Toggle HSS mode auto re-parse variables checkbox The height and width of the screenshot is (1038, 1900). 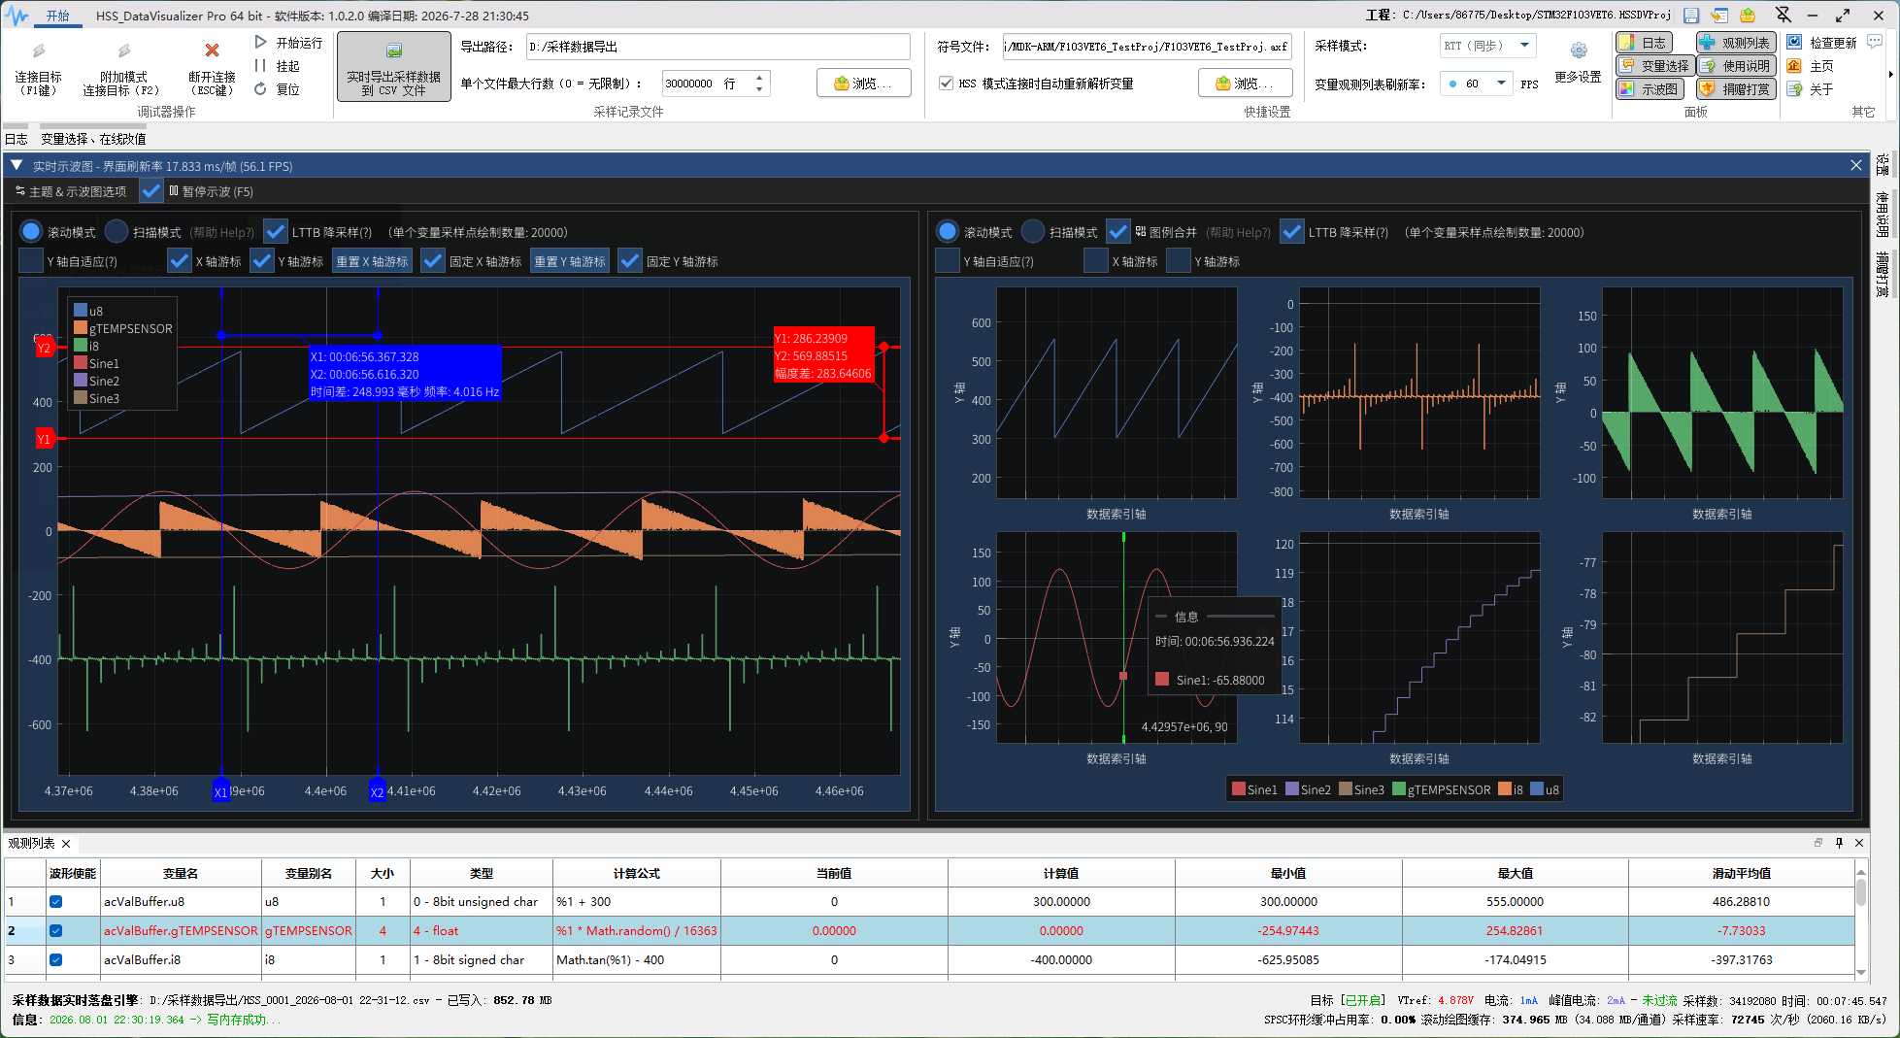[x=947, y=84]
